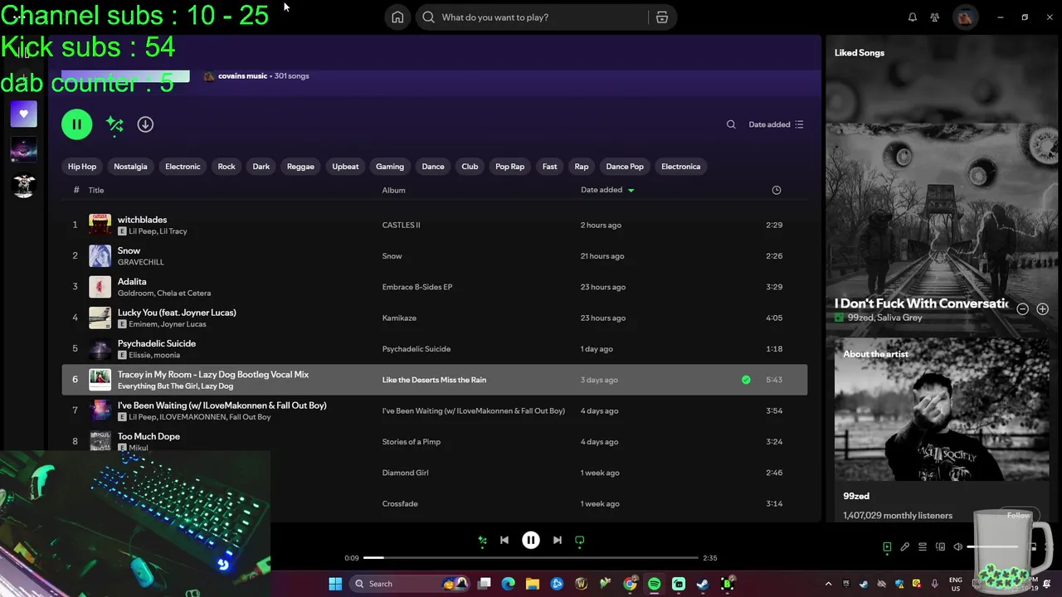Open the 'Date added' sort dropdown at top right
1062x597 pixels.
point(776,124)
